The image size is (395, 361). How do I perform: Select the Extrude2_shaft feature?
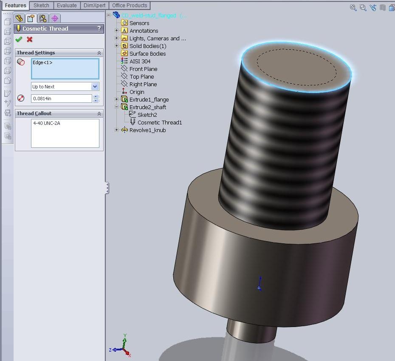148,107
